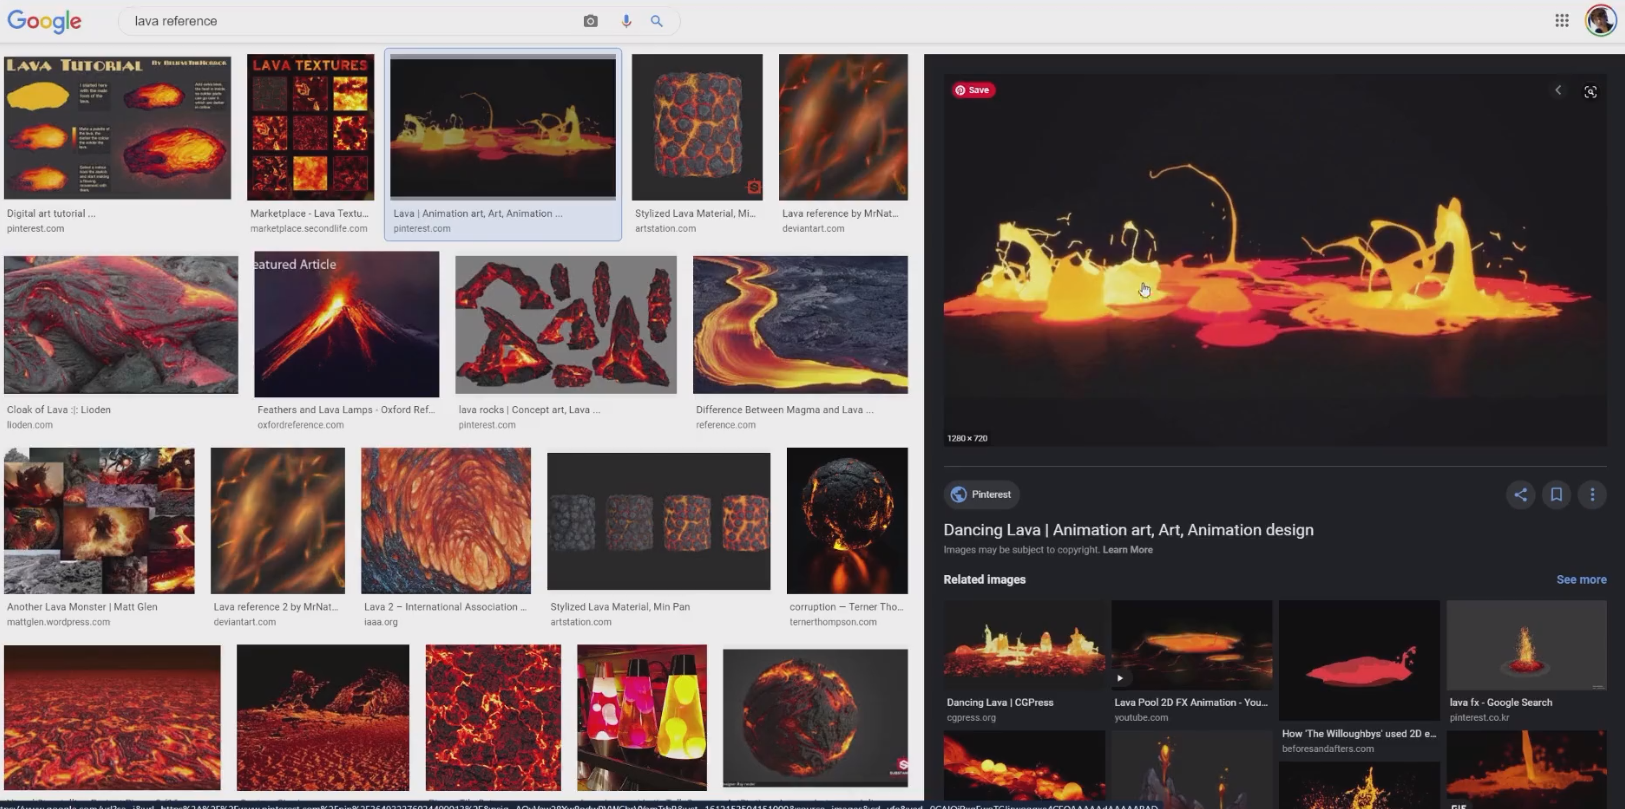Click the visual search lens icon
This screenshot has height=809, width=1625.
tap(1590, 92)
